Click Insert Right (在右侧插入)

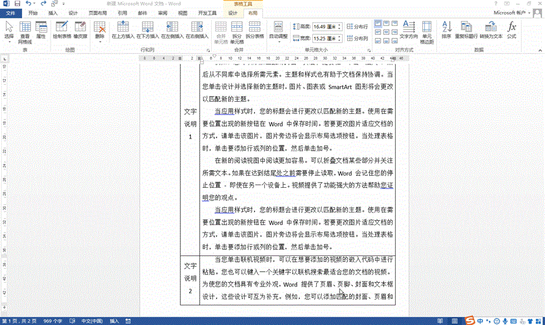click(x=197, y=30)
